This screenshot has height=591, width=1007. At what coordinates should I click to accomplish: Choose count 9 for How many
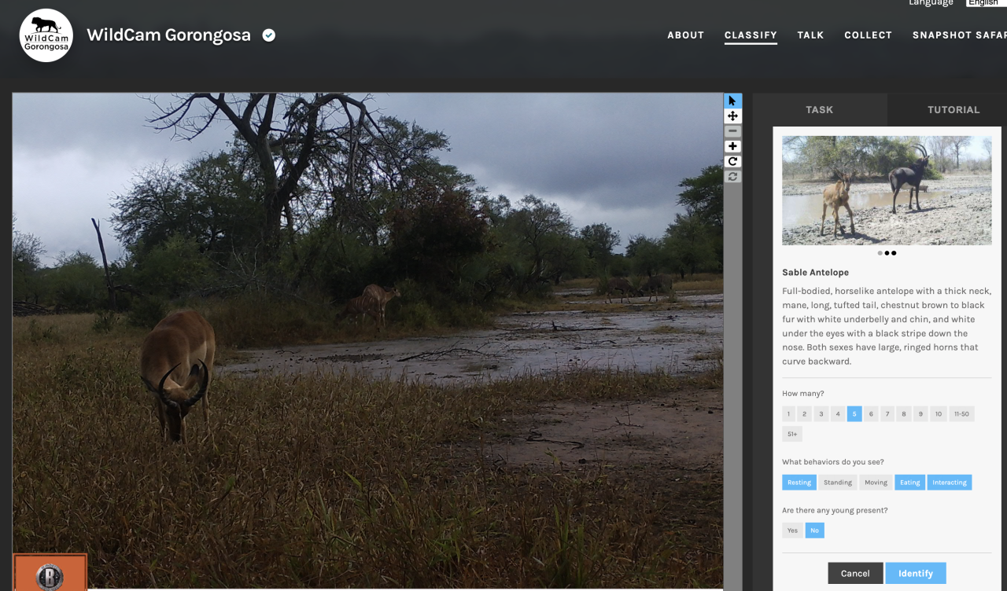(x=920, y=414)
